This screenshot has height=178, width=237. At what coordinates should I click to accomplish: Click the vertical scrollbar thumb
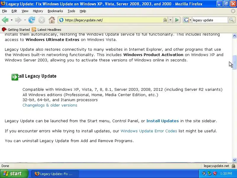coord(234,62)
